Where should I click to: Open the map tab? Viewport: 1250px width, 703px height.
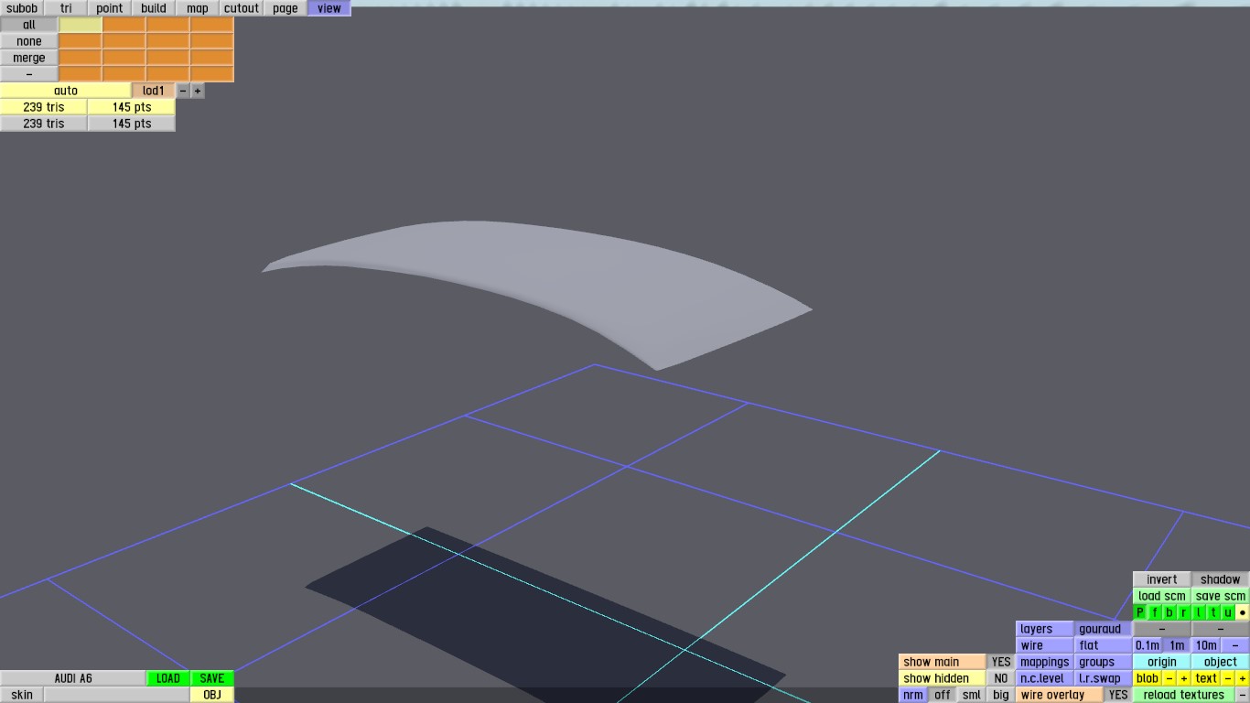tap(198, 8)
